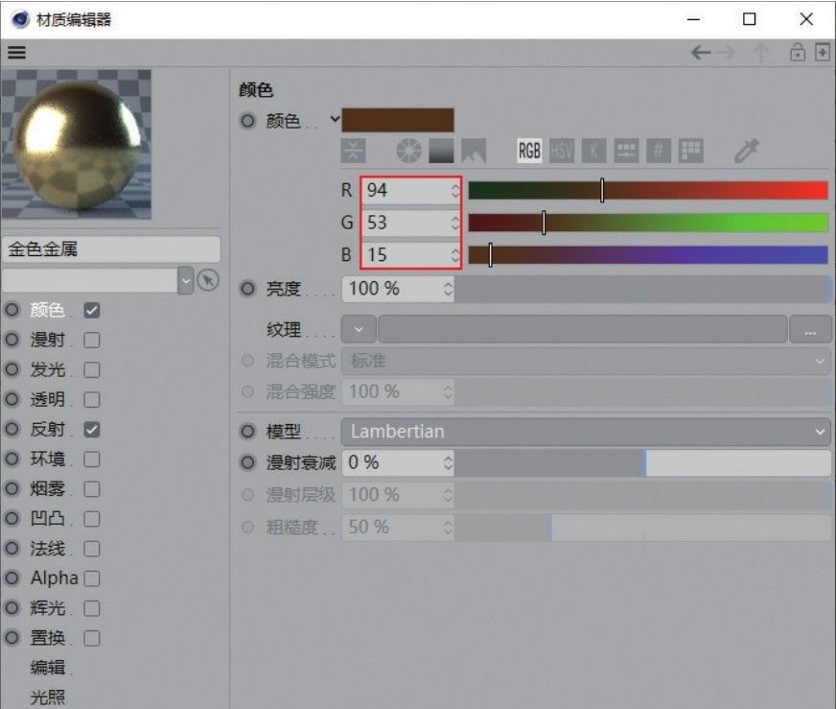
Task: Select the spectrum gradient mode icon
Action: (441, 151)
